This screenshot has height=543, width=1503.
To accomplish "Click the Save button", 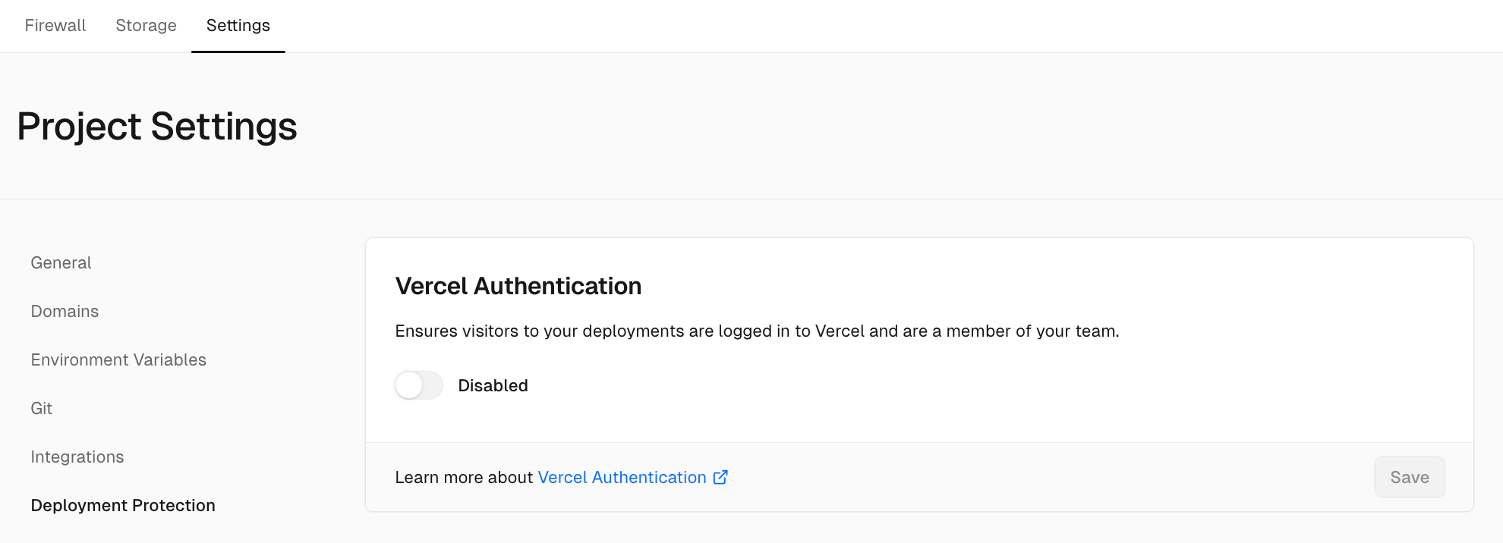I will [1410, 477].
